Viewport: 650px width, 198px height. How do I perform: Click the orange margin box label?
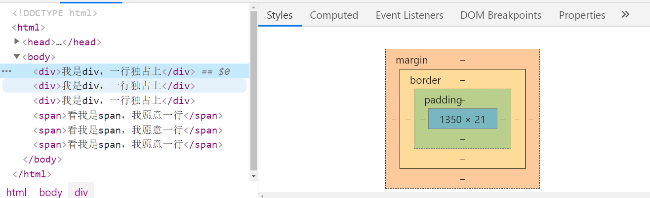pos(411,60)
